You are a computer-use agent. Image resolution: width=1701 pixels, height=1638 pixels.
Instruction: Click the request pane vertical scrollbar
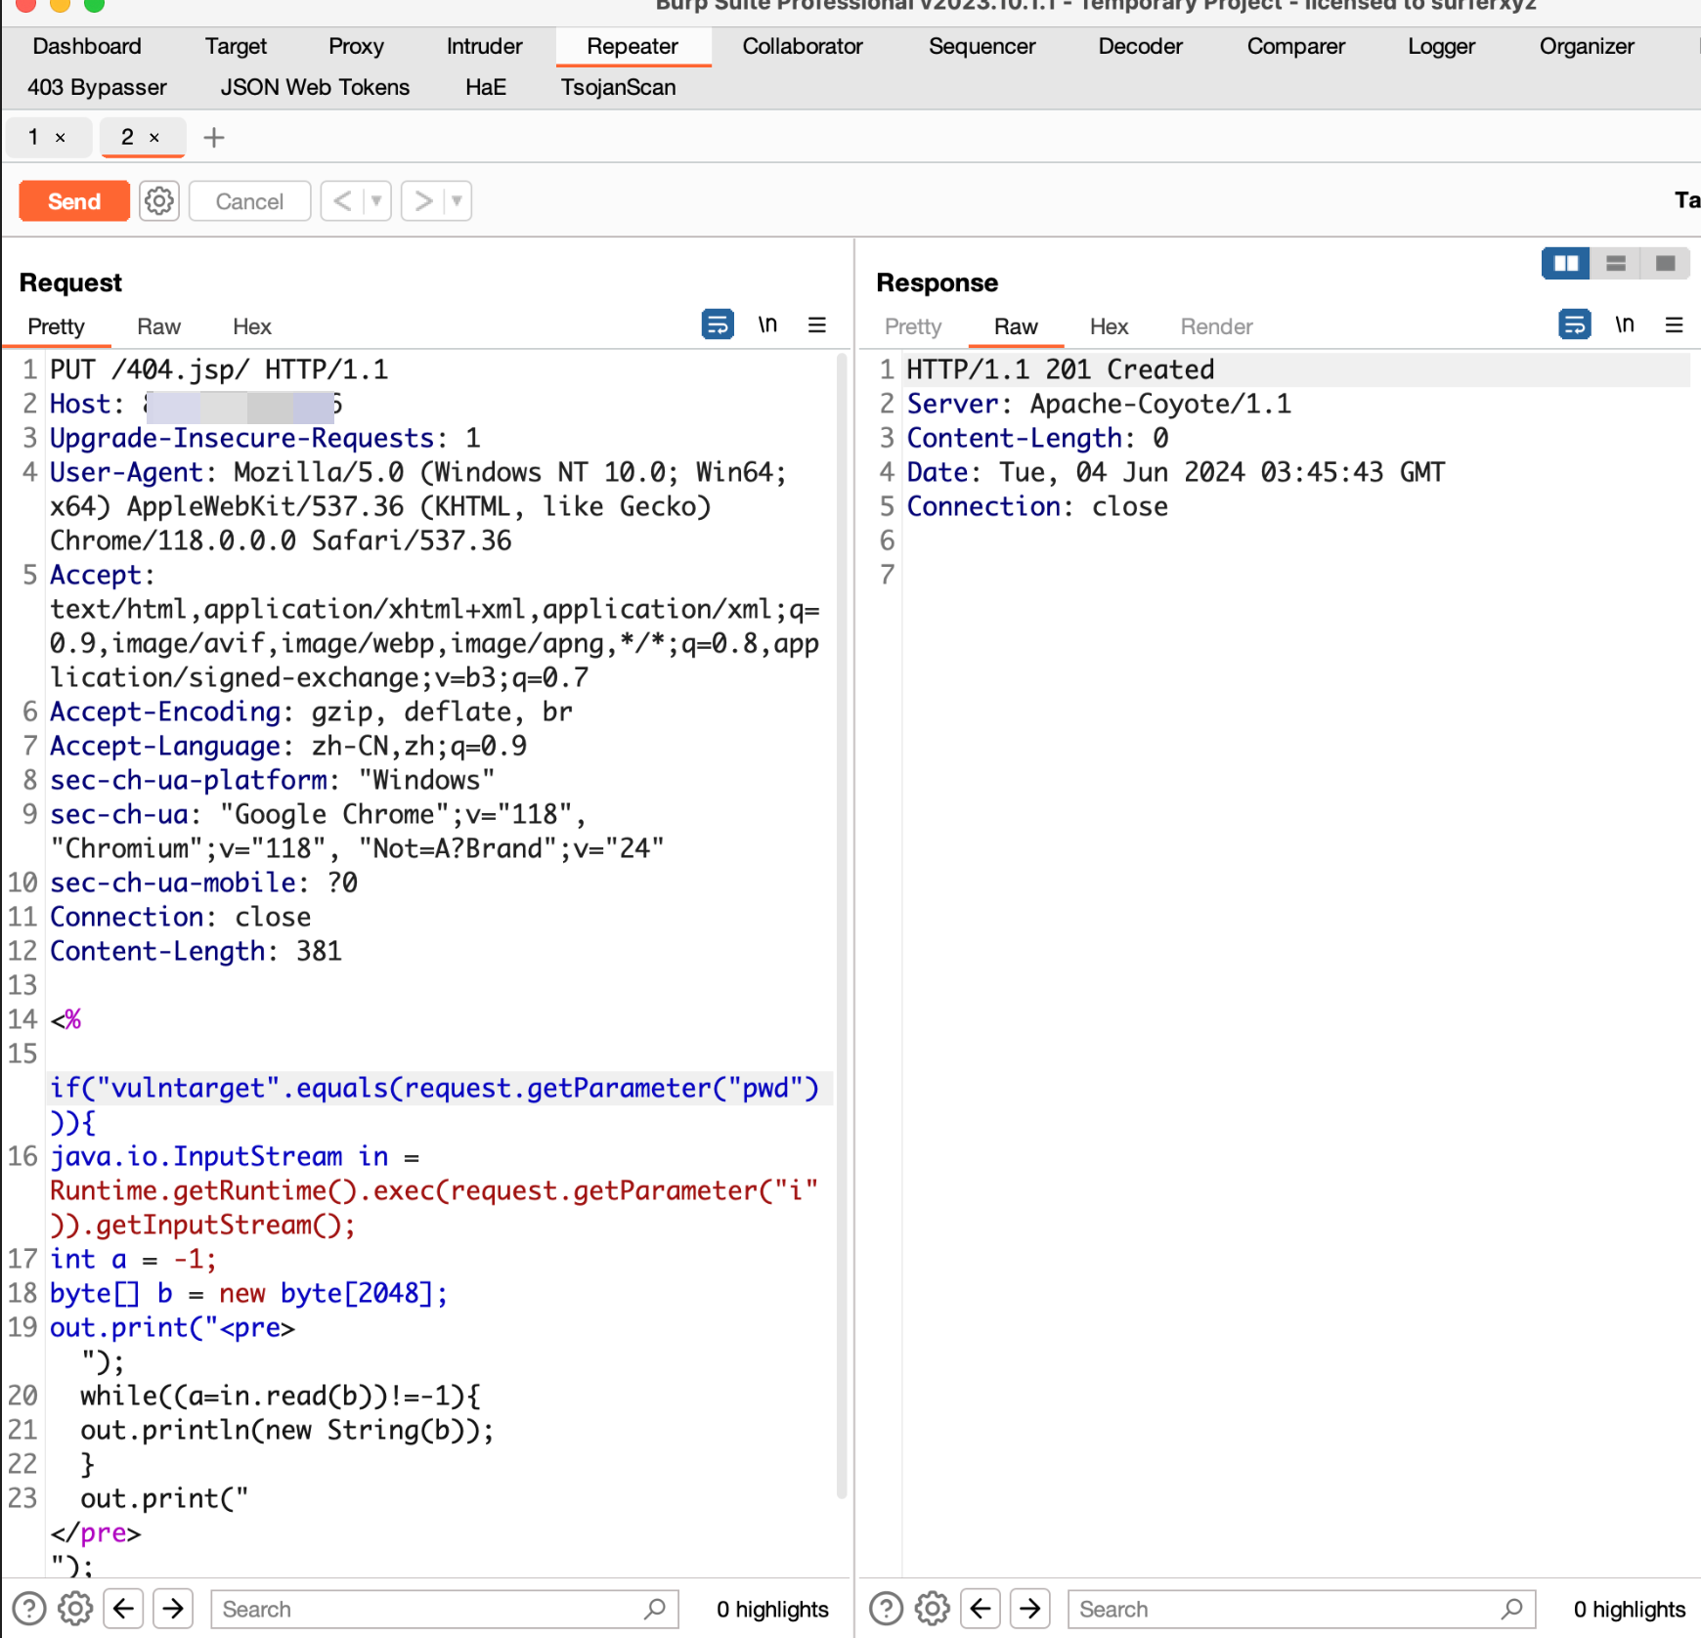(x=841, y=924)
